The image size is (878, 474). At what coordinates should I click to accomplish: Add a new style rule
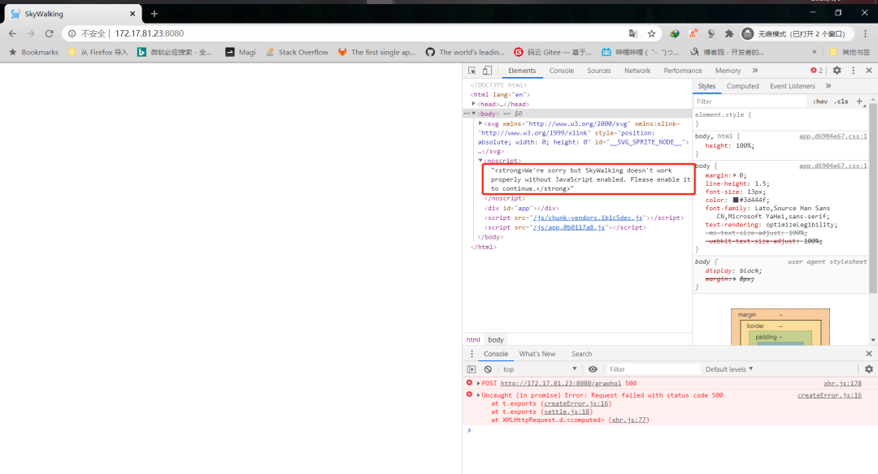pyautogui.click(x=858, y=101)
